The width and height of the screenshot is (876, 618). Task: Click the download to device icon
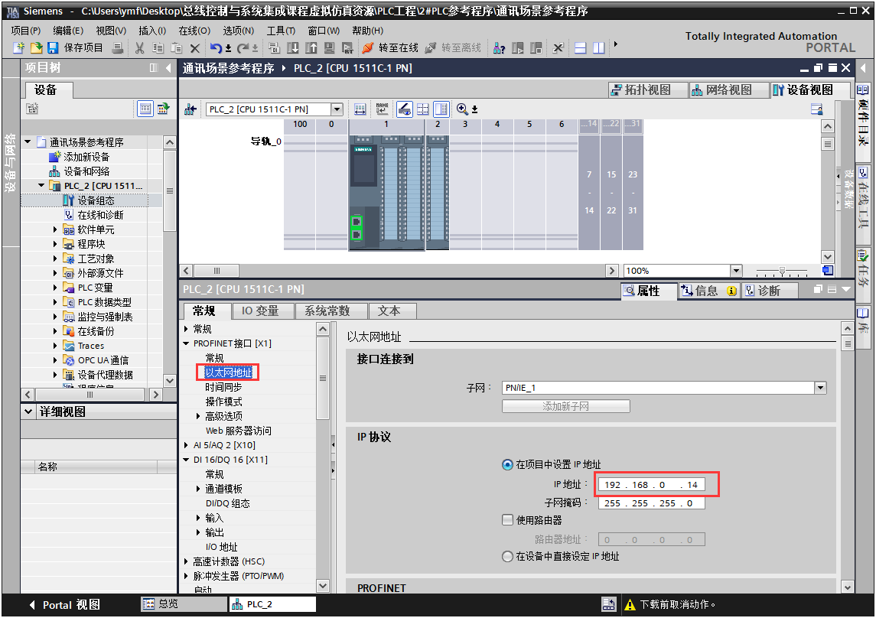coord(293,48)
